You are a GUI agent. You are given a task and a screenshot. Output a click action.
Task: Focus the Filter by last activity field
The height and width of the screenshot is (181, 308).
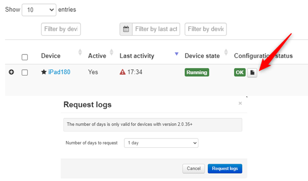[x=156, y=29]
